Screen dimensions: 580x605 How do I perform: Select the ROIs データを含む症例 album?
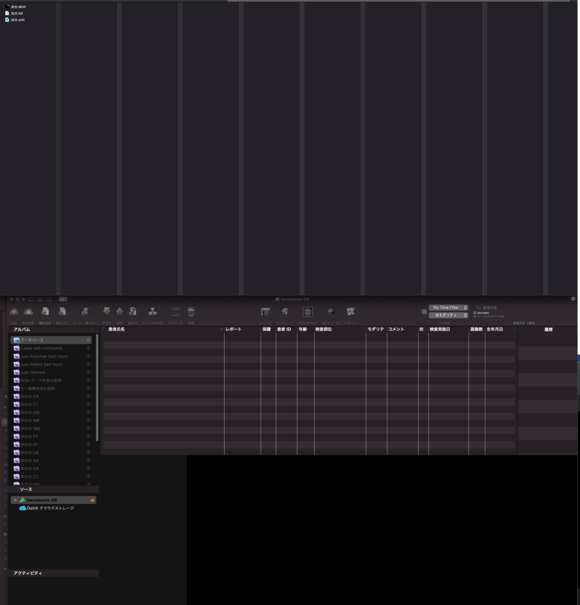51,381
